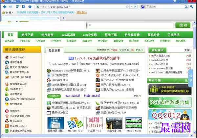This screenshot has width=197, height=138.
Task: Open the 软件教程 navigation tab
Action: pyautogui.click(x=47, y=35)
